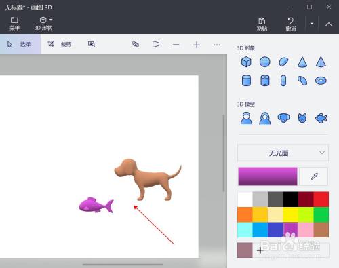Add the dog 3D model

283,118
